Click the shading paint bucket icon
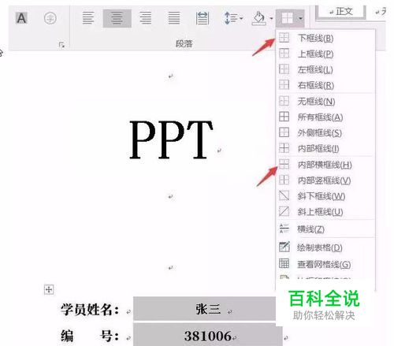Viewport: 394px width, 346px height. coord(258,18)
